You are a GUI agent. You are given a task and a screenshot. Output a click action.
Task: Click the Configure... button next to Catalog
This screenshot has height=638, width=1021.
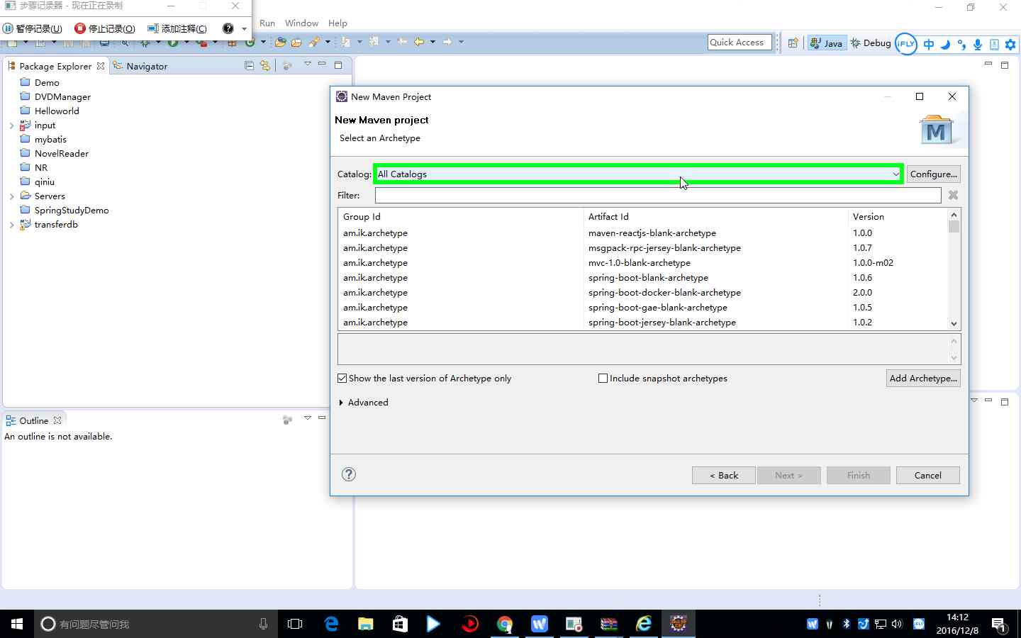coord(933,174)
